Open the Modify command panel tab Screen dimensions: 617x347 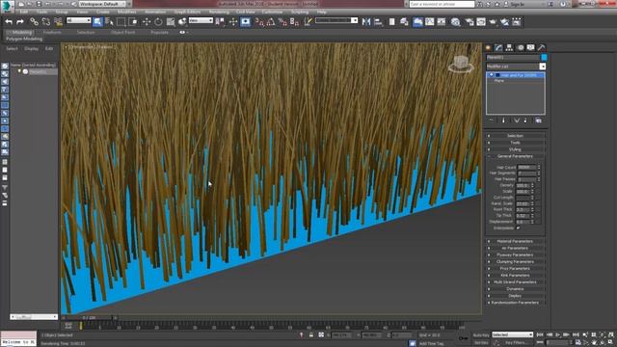click(x=498, y=47)
